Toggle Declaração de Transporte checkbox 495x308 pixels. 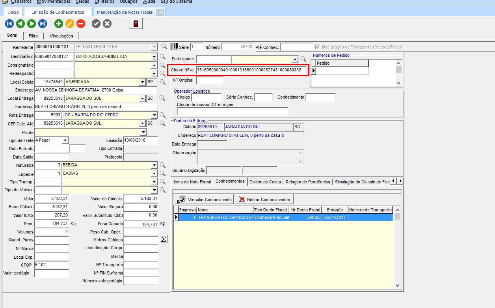click(318, 47)
